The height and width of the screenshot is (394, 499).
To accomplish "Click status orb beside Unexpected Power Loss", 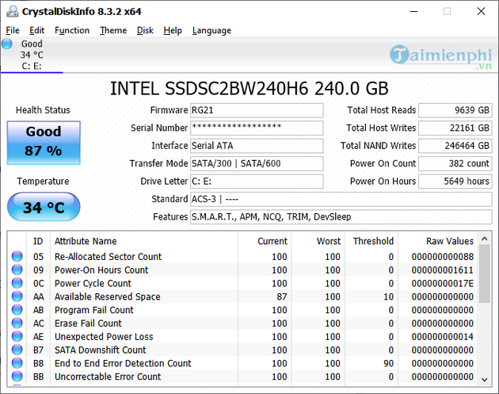I will point(17,337).
